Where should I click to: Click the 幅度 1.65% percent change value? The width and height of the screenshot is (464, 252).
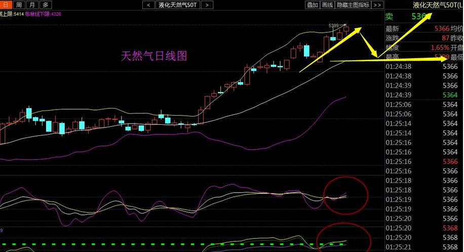(440, 47)
